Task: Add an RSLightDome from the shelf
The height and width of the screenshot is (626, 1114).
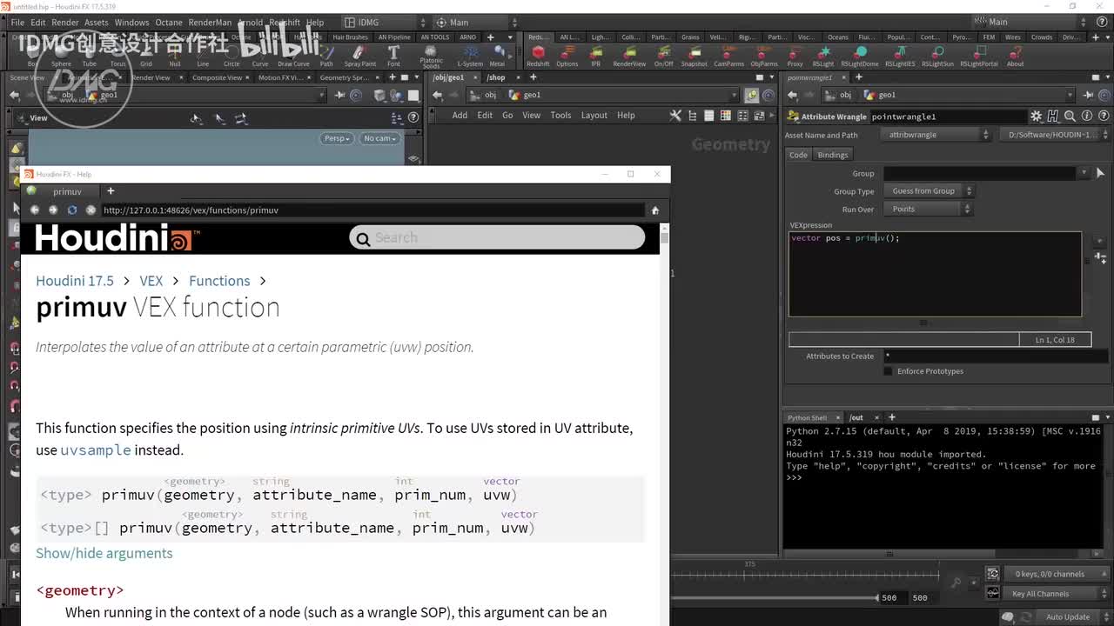Action: click(860, 57)
